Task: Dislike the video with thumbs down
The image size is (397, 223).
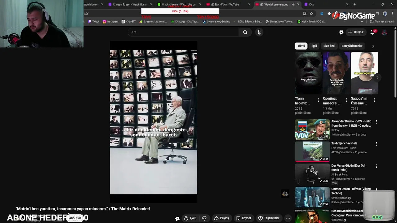Action: [204, 218]
